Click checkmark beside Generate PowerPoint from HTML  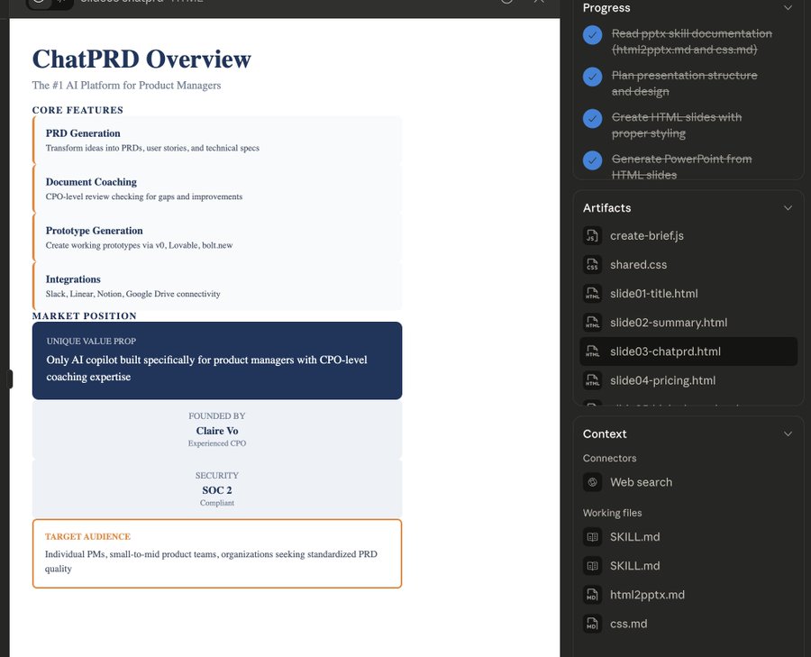(x=592, y=160)
